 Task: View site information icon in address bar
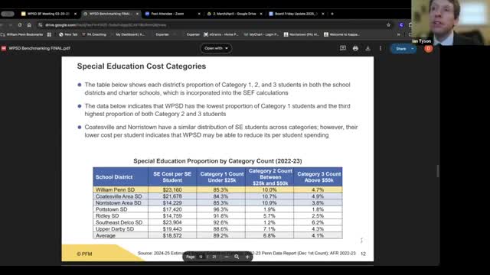[40, 25]
